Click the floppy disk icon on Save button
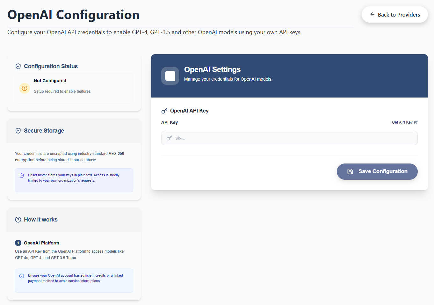This screenshot has width=434, height=305. click(x=350, y=171)
